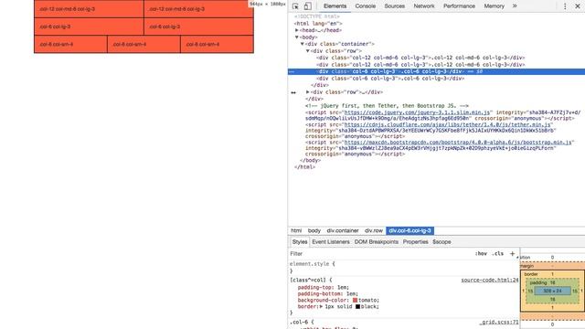Screen dimensions: 585x329
Task: Open source-code.html:24 source link
Action: (490, 281)
